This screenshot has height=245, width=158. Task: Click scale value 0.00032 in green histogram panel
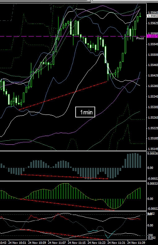click(153, 183)
